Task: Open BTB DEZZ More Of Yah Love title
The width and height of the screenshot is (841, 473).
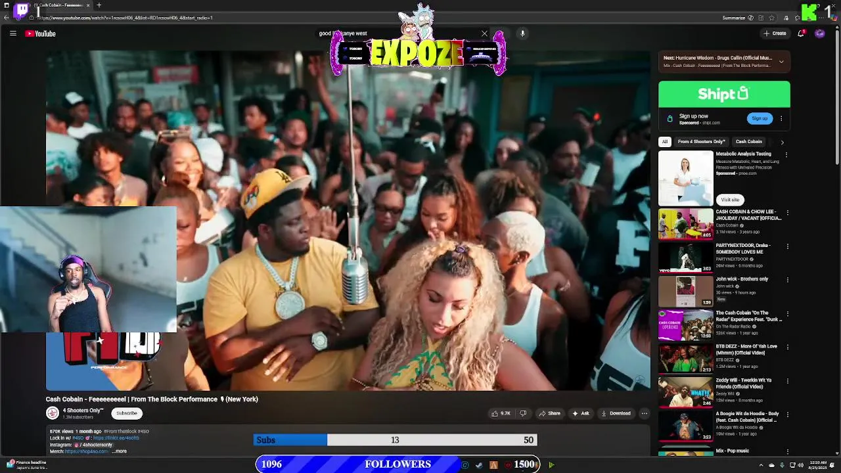Action: coord(746,349)
